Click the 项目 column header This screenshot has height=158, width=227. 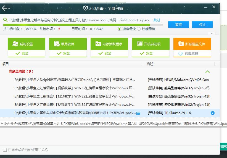coord(6,64)
